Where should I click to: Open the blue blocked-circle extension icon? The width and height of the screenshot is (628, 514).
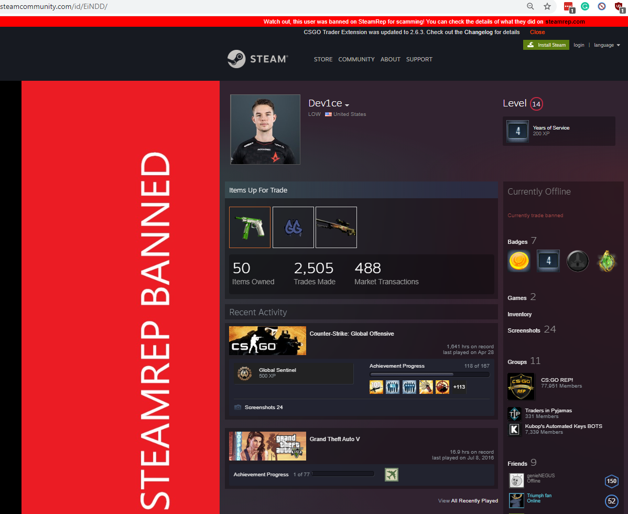602,6
